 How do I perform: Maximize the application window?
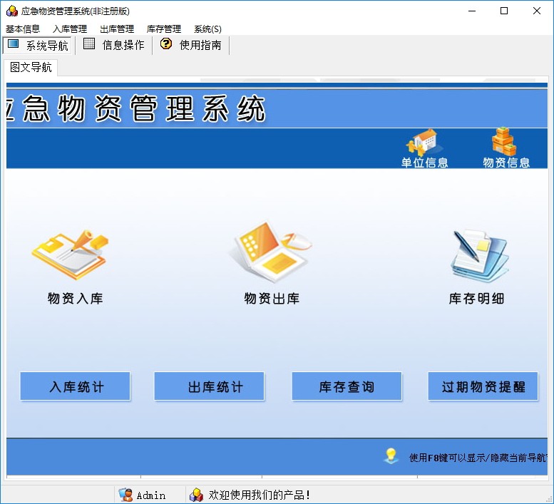coord(504,11)
